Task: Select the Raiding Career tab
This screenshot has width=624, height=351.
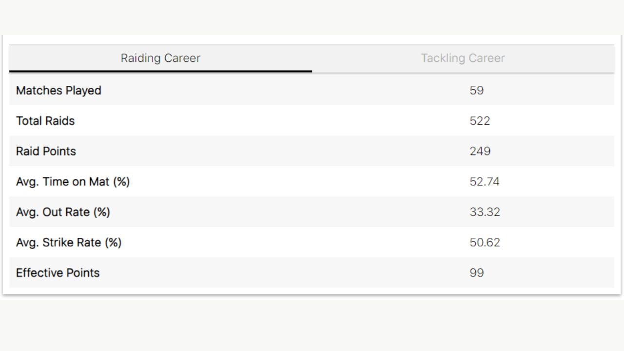Action: point(160,58)
